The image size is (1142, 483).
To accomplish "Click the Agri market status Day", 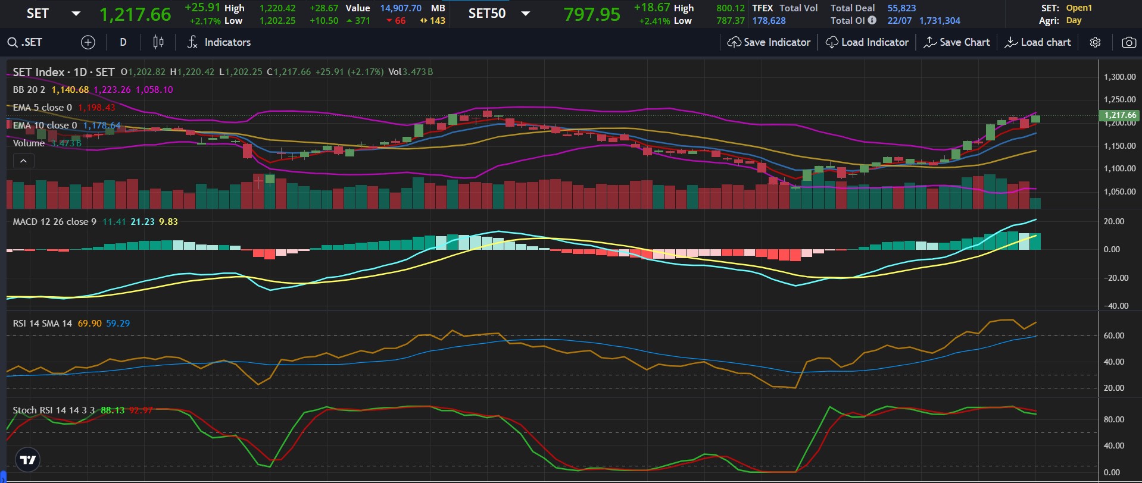I will 1074,21.
